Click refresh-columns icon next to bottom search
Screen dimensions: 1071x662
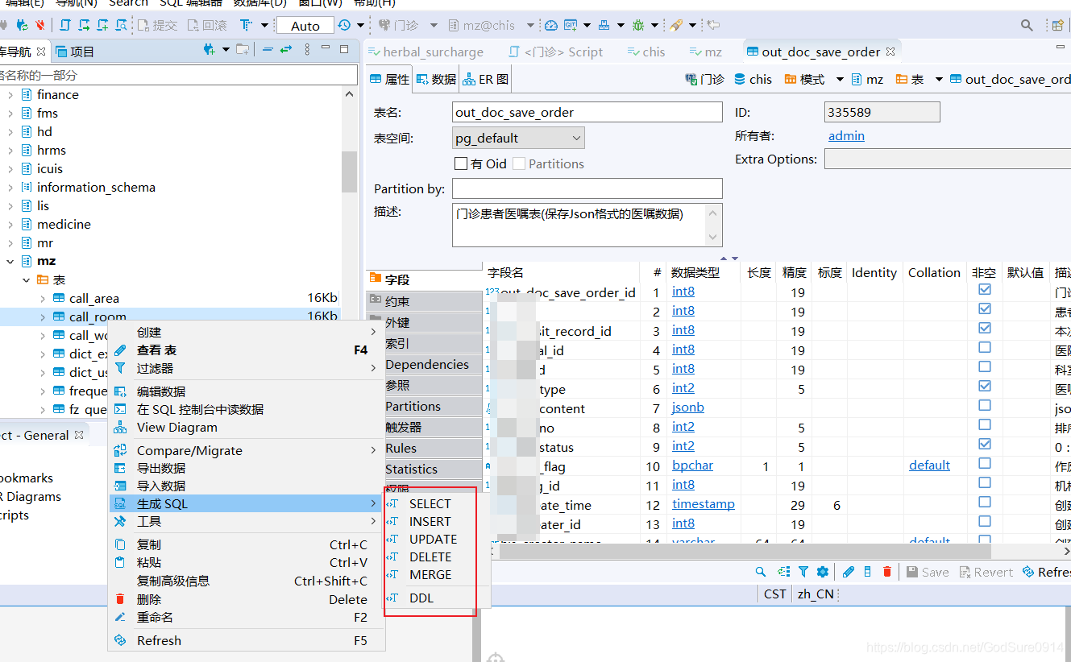pos(783,572)
